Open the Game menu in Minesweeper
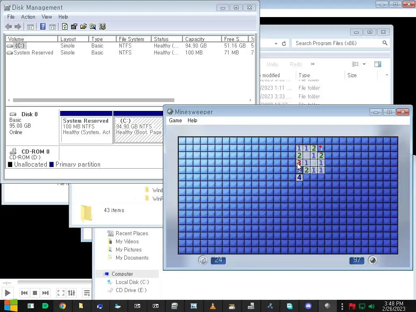Screen dimensions: 416x312 coord(175,120)
